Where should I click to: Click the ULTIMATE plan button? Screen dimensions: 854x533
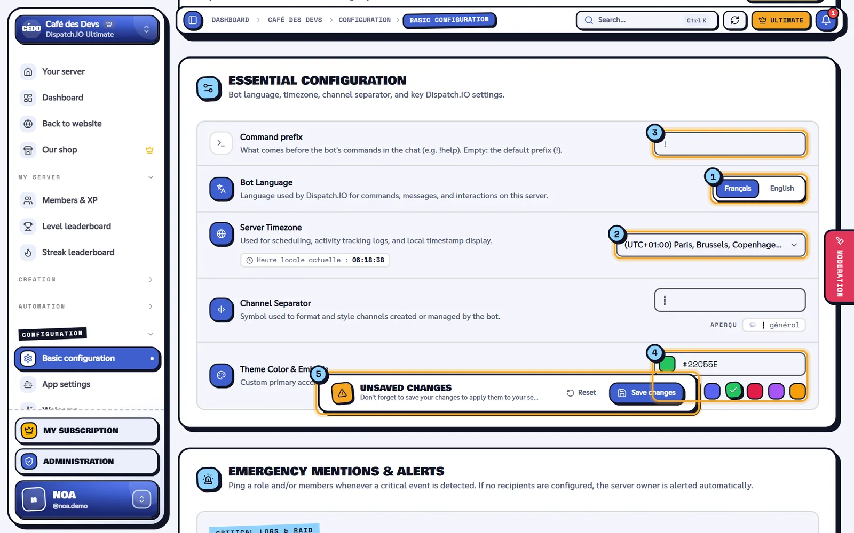(x=781, y=20)
